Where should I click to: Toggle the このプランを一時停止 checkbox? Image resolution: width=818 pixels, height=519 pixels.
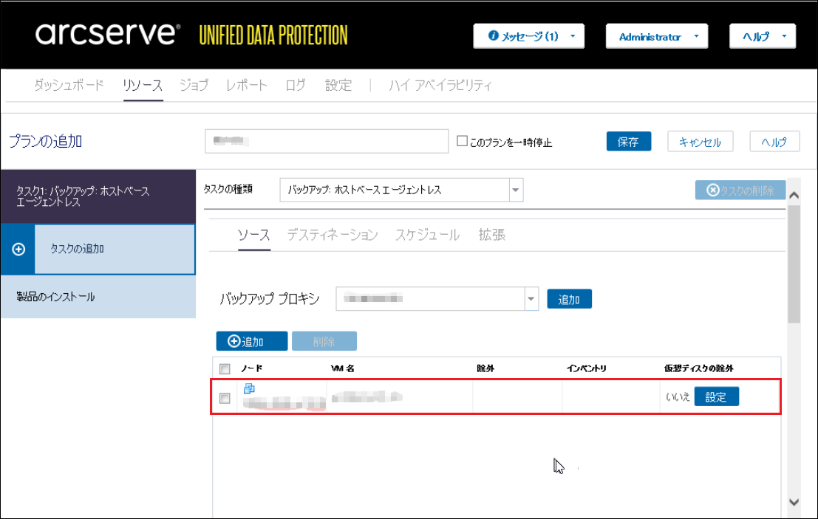click(x=463, y=141)
